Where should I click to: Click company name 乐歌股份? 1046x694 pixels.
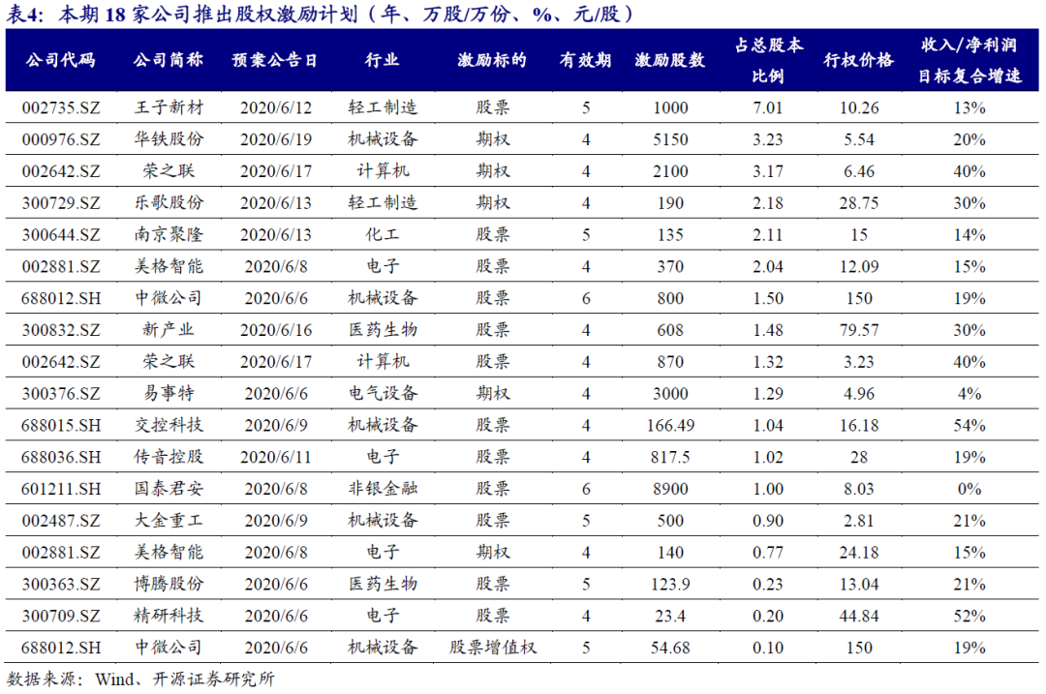pos(169,202)
